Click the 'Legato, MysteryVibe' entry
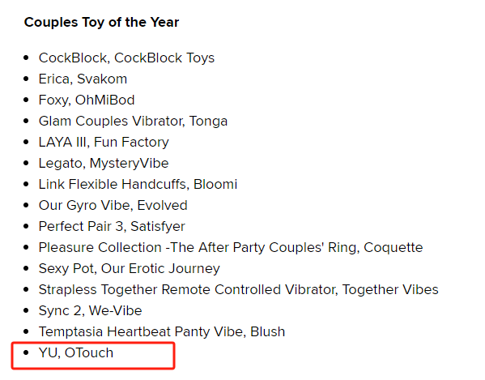Viewport: 485px width, 380px height. [x=104, y=163]
